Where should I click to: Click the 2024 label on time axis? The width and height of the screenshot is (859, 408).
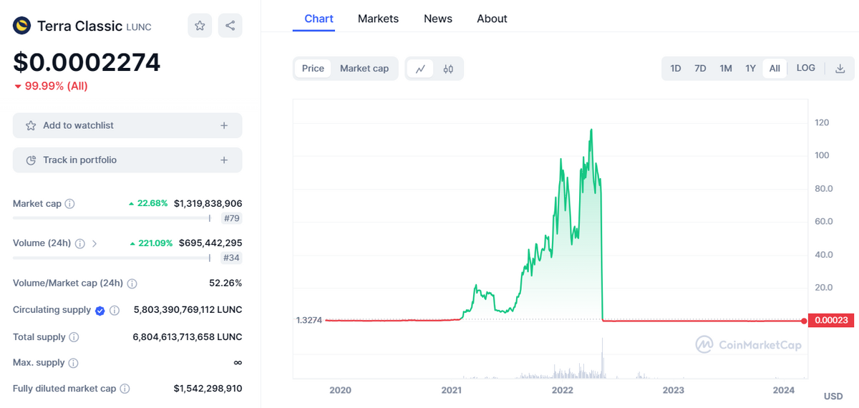(784, 390)
